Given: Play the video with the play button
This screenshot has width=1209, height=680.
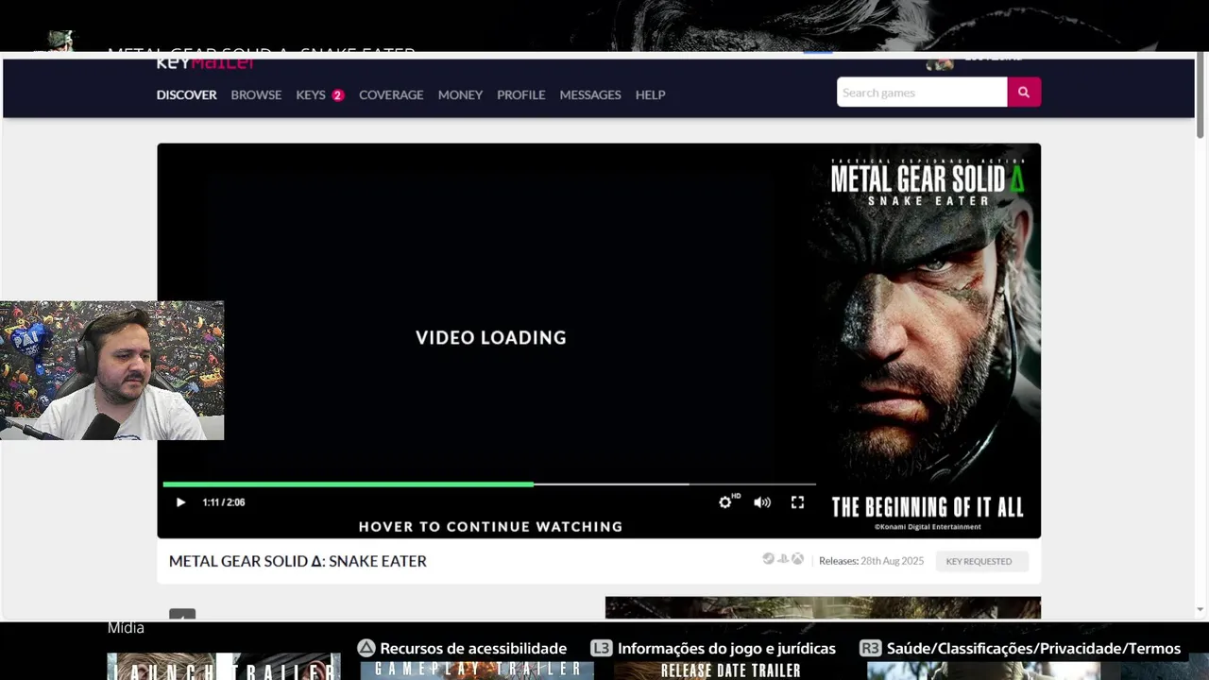Looking at the screenshot, I should pos(180,502).
